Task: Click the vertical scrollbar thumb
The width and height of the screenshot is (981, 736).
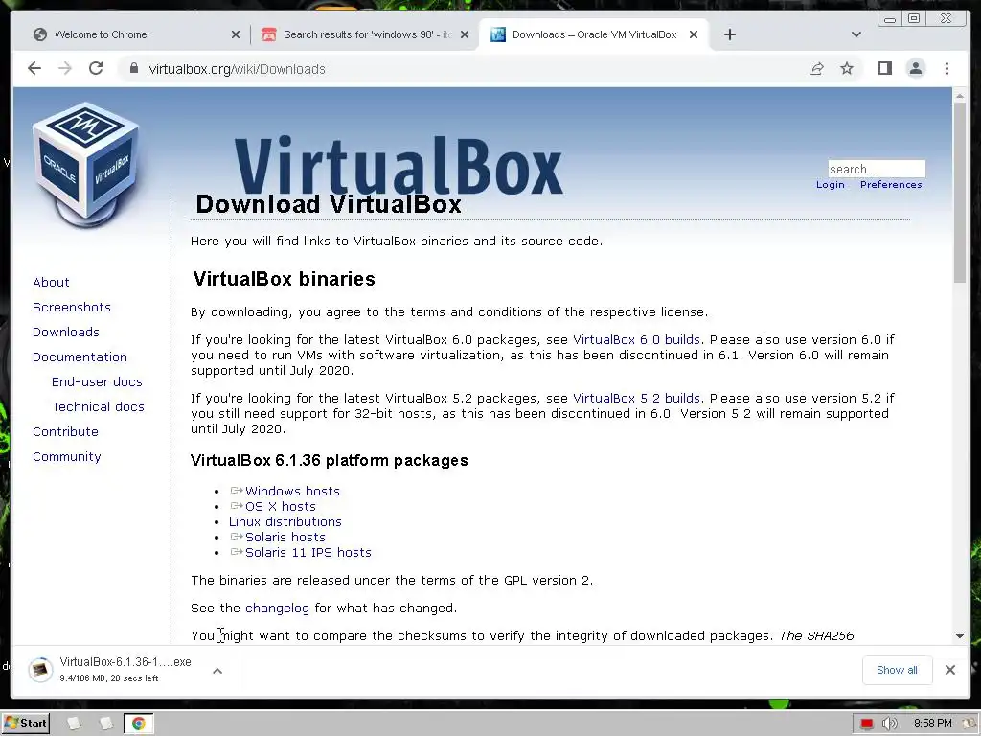Action: point(960,193)
